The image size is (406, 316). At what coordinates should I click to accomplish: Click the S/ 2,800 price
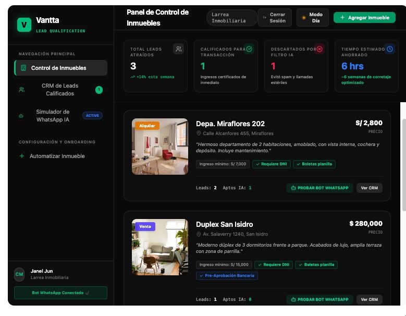(x=369, y=123)
